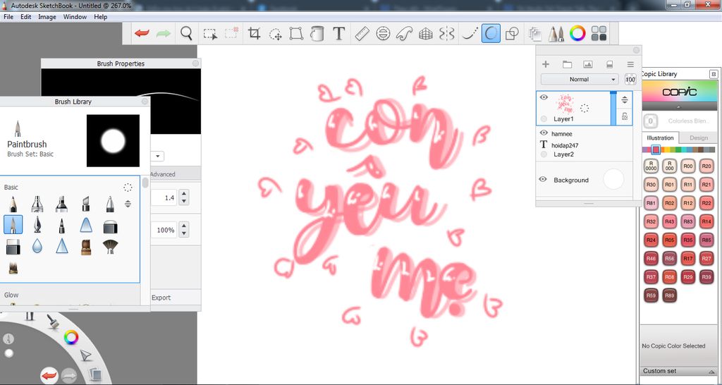722x385 pixels.
Task: Pick Copic color R89
Action: pyautogui.click(x=670, y=295)
